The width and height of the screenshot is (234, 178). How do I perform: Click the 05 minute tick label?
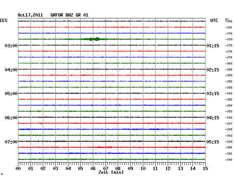tap(80, 168)
